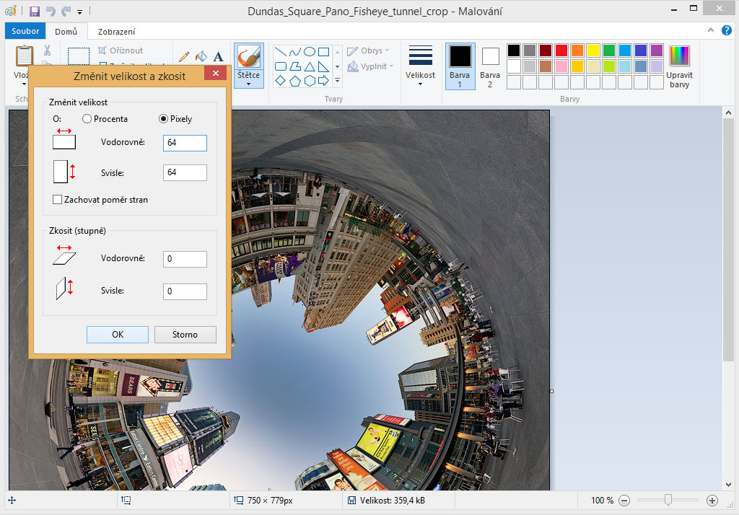The width and height of the screenshot is (739, 515).
Task: Select the curve shape
Action: pos(295,52)
